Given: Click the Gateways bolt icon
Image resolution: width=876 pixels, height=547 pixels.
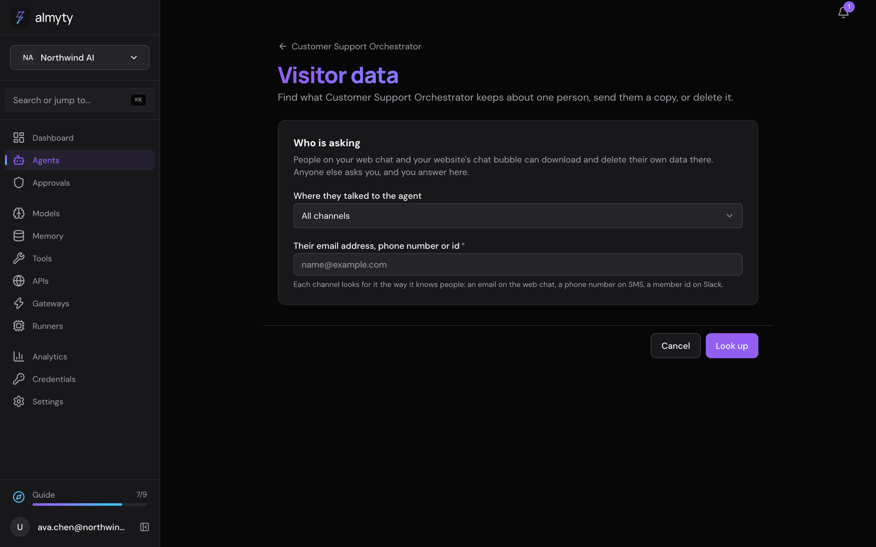Looking at the screenshot, I should [19, 303].
